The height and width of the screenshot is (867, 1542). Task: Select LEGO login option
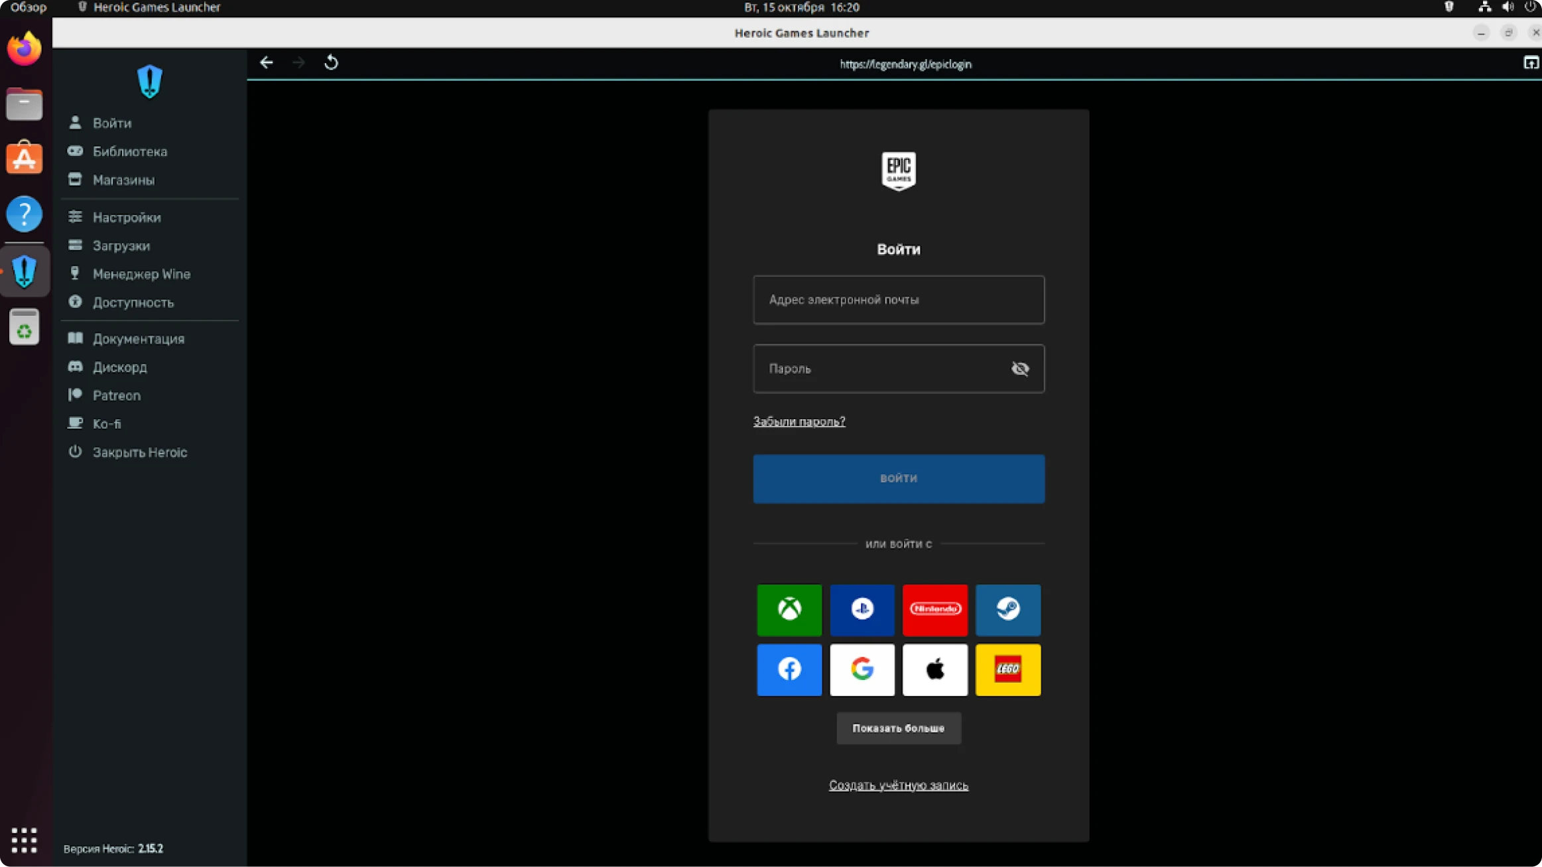[1007, 669]
